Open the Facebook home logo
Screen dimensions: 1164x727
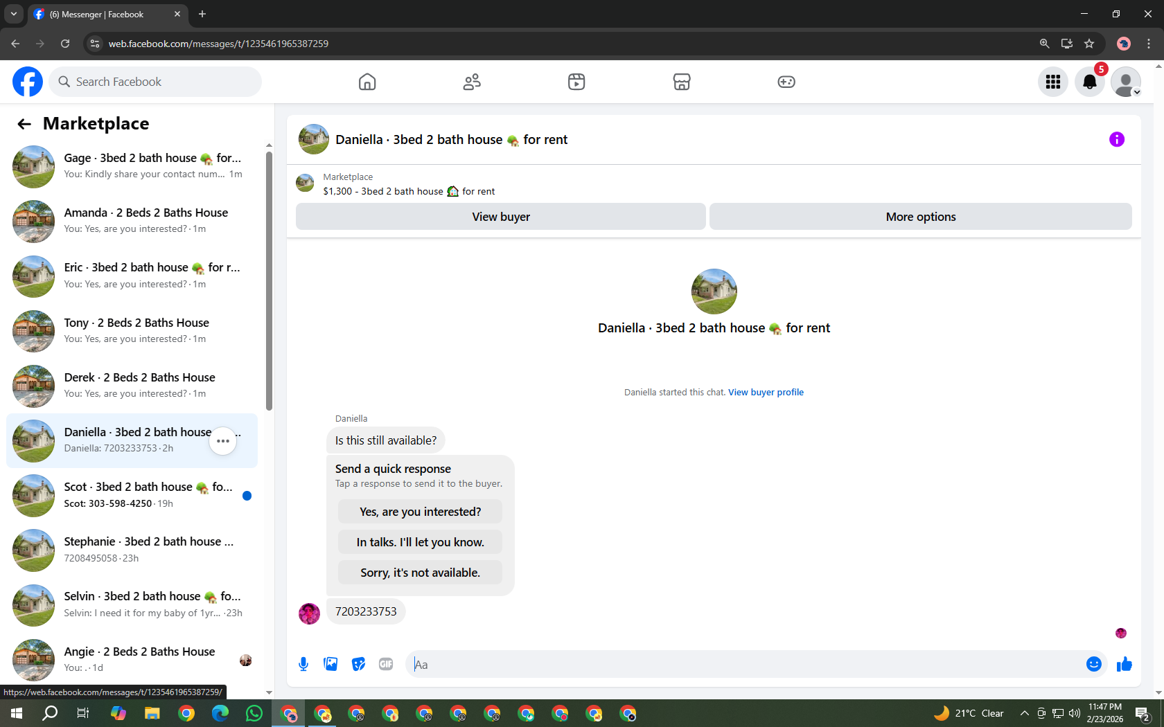point(28,82)
